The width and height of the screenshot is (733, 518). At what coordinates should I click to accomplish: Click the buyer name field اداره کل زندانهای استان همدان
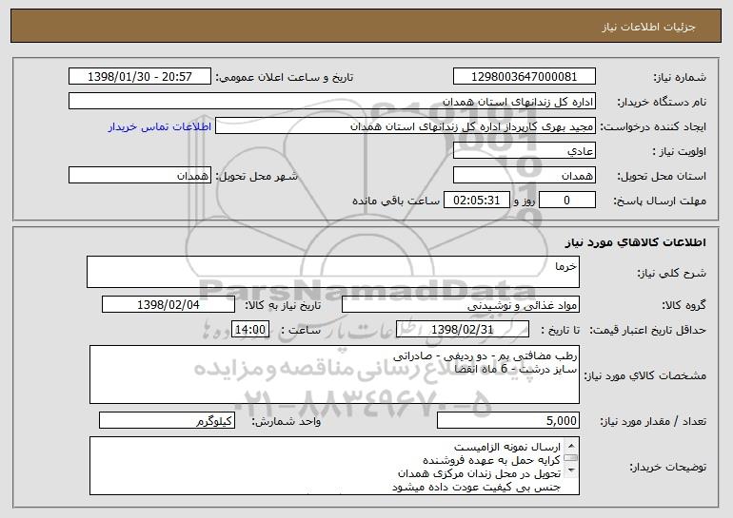pos(332,102)
